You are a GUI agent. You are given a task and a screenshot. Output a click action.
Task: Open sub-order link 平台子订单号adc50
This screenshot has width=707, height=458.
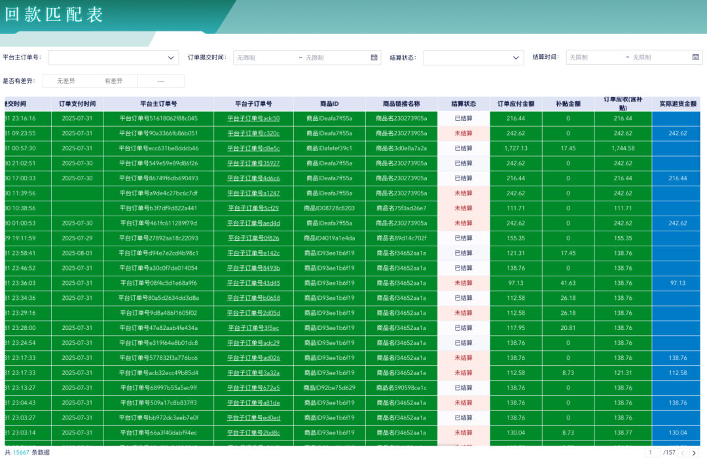(253, 119)
